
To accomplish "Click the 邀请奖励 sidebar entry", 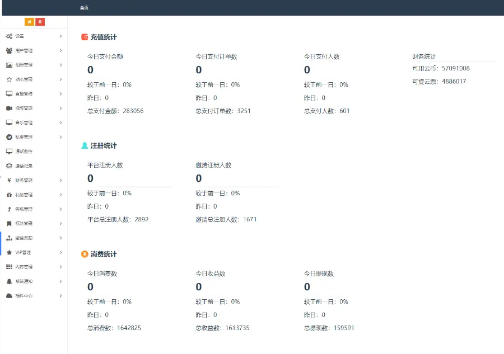I will pos(24,238).
